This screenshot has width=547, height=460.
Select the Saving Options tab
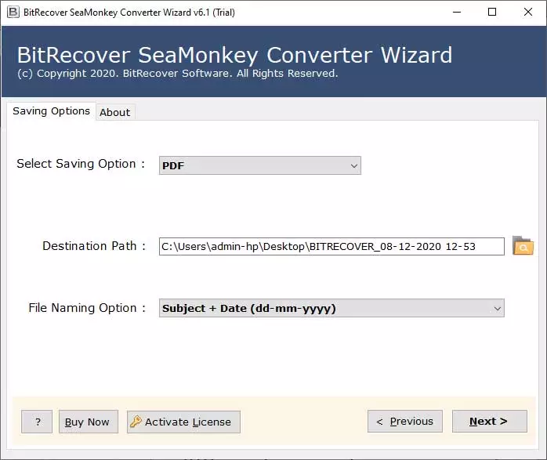pos(51,111)
